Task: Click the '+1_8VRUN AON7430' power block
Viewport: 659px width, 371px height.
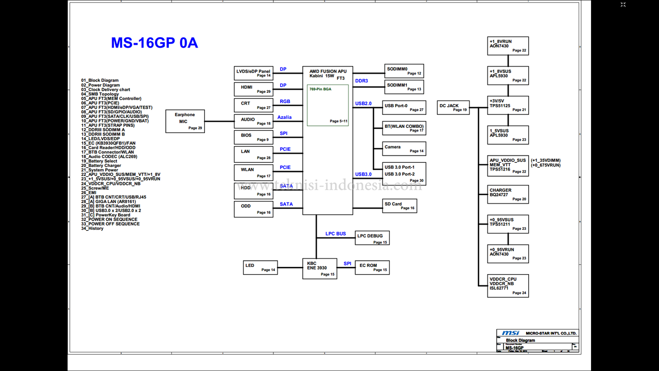Action: pyautogui.click(x=508, y=46)
